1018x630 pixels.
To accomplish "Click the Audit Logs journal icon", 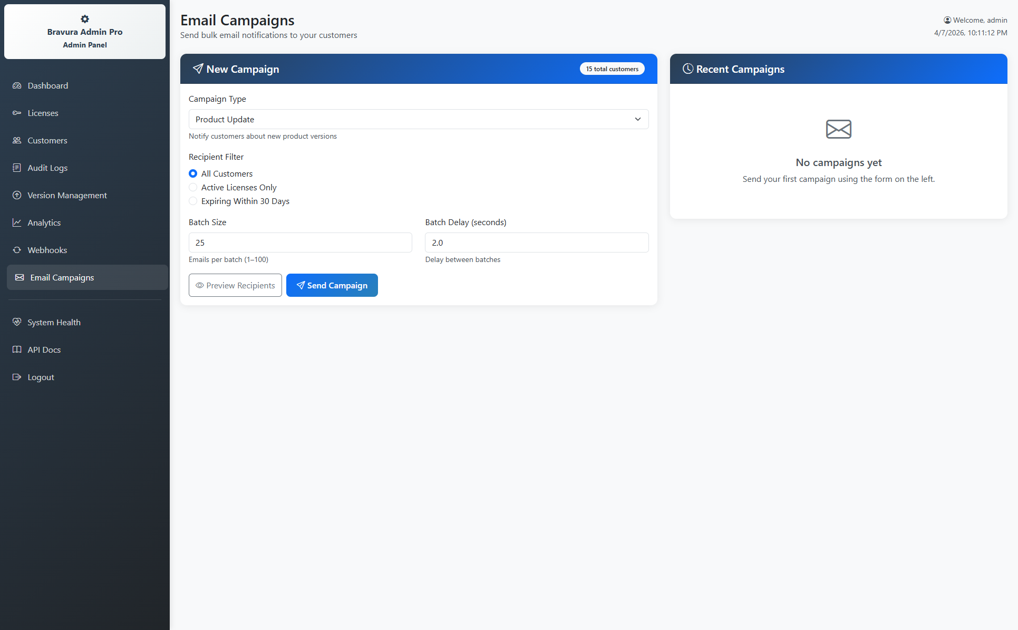I will [17, 168].
